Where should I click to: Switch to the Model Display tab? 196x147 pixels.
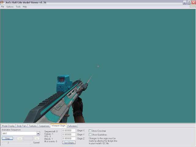(x=8, y=126)
